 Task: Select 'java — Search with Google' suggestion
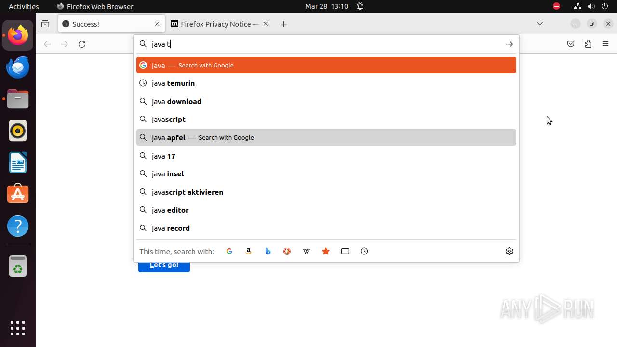coord(326,65)
